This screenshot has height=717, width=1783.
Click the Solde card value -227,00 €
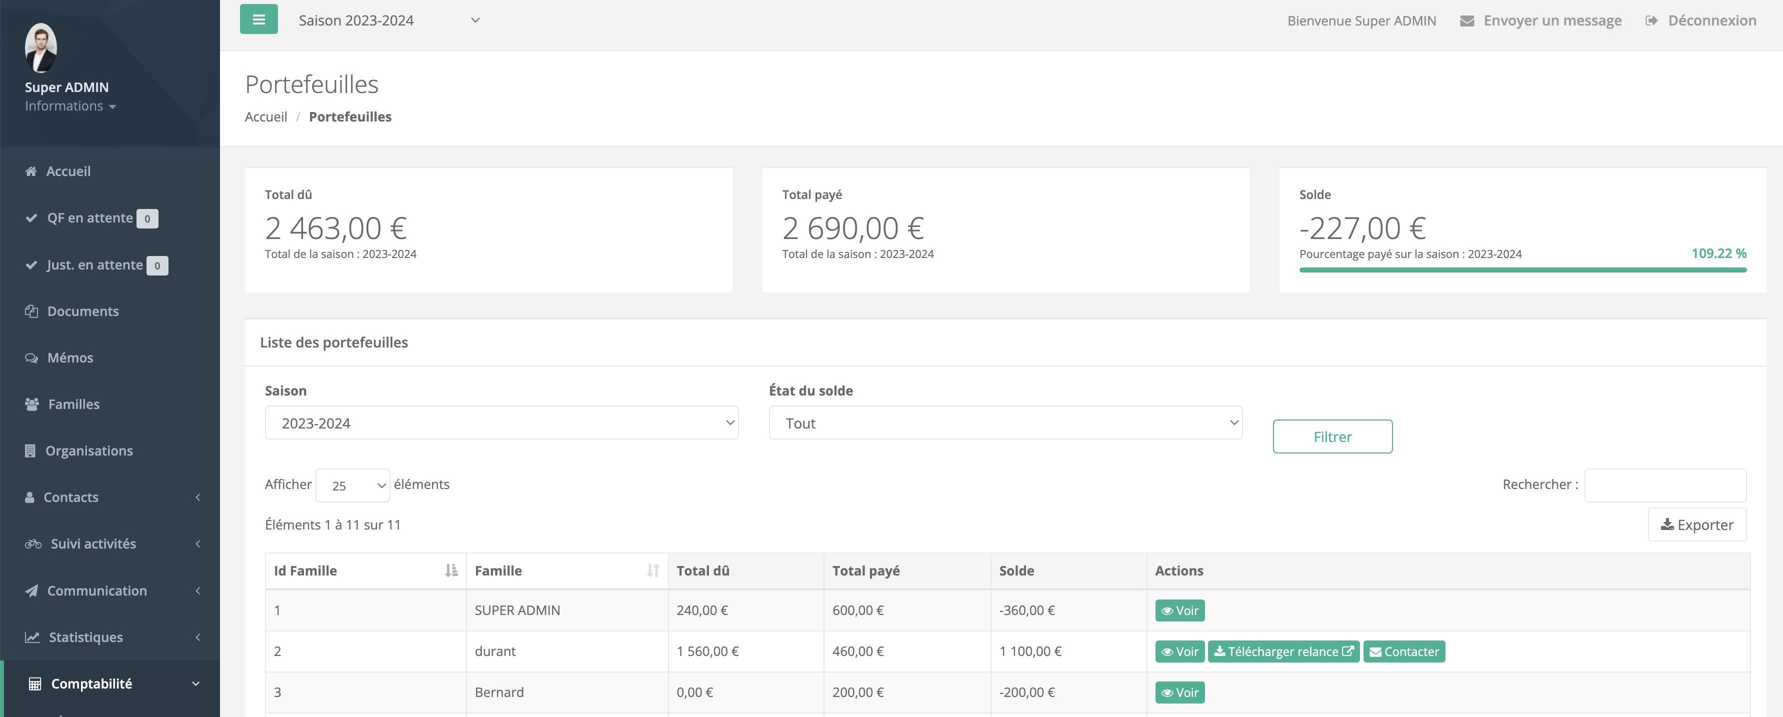click(x=1363, y=227)
